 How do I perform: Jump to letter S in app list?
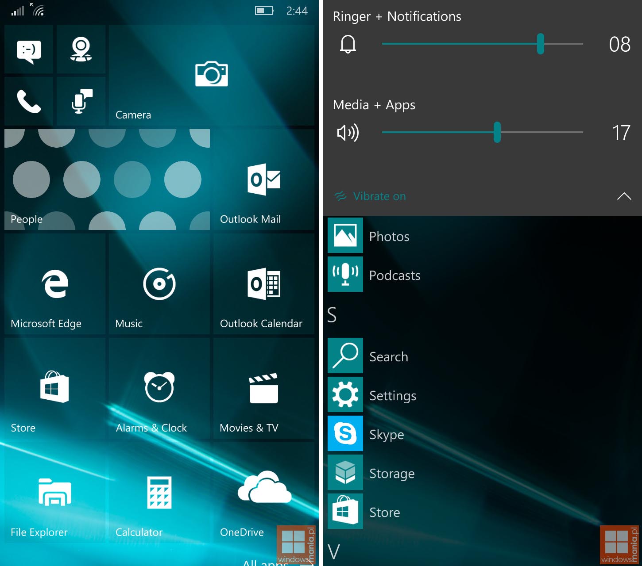[332, 315]
